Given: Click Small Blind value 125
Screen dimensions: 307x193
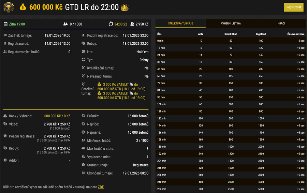Looking at the screenshot, I should pyautogui.click(x=231, y=76).
